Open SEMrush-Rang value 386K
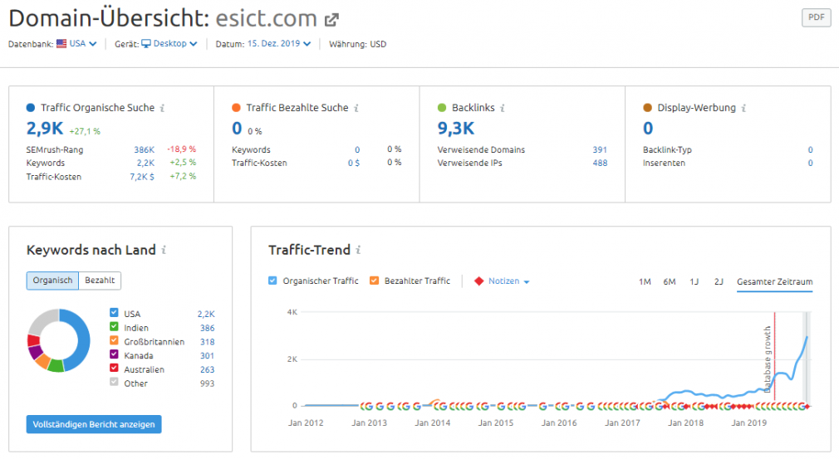The image size is (839, 459). pos(144,150)
